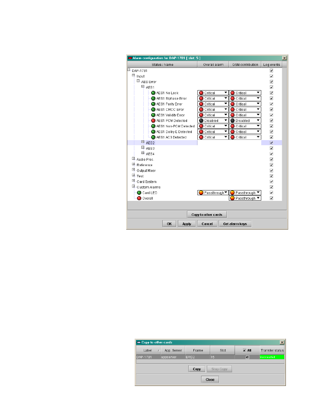322x417 pixels.
Task: Click the Log events column header
Action: 272,64
